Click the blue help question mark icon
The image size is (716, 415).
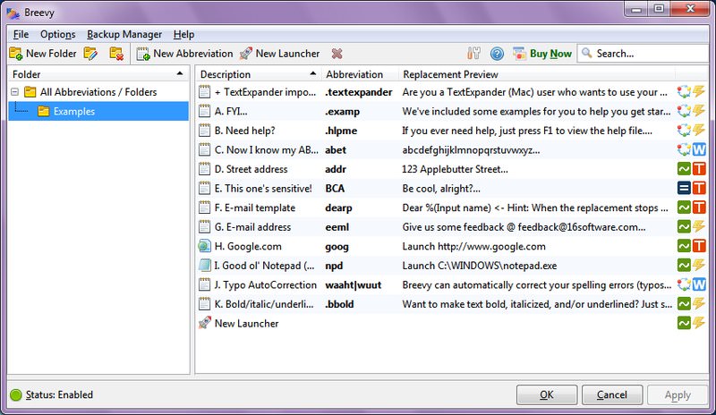click(x=497, y=54)
